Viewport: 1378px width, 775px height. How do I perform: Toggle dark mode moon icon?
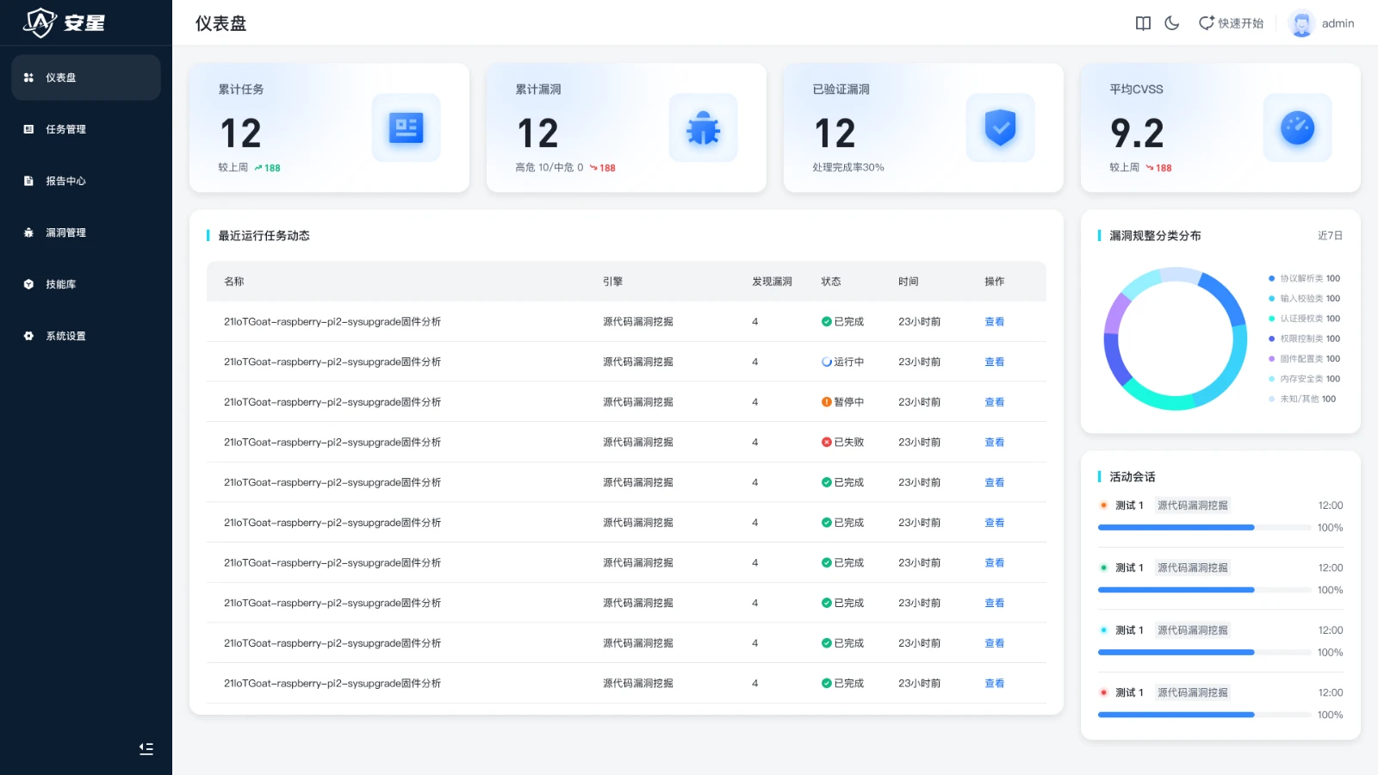click(1171, 23)
